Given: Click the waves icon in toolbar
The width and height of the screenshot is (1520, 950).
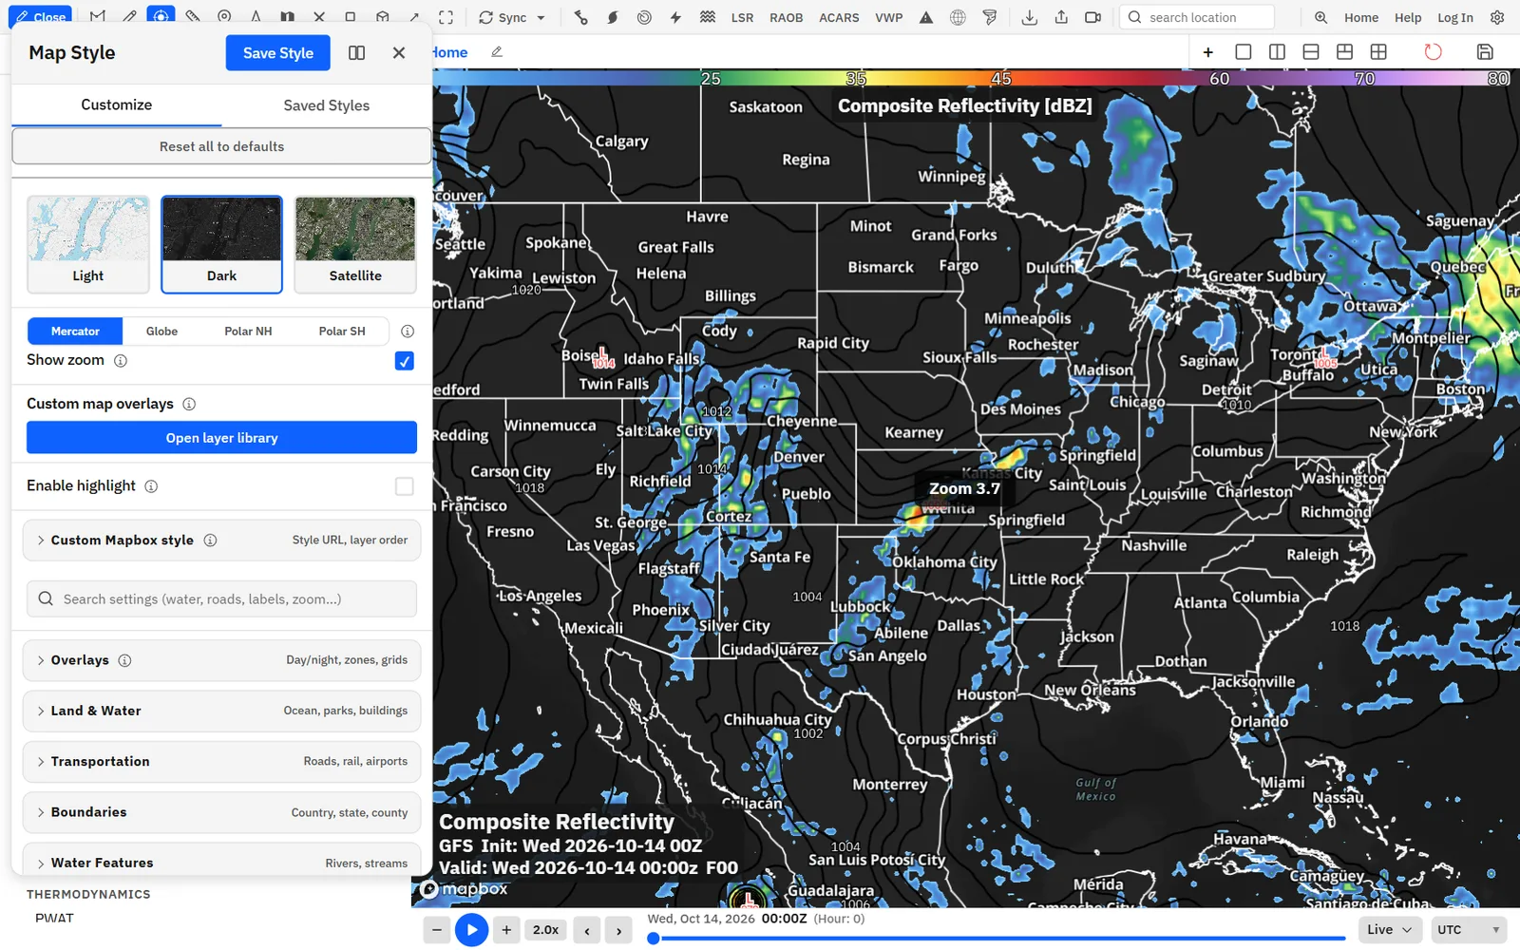Looking at the screenshot, I should [x=708, y=17].
